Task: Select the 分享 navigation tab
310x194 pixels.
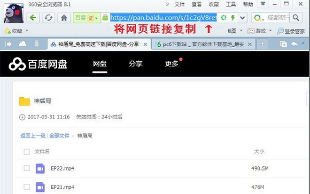Action: [x=136, y=64]
